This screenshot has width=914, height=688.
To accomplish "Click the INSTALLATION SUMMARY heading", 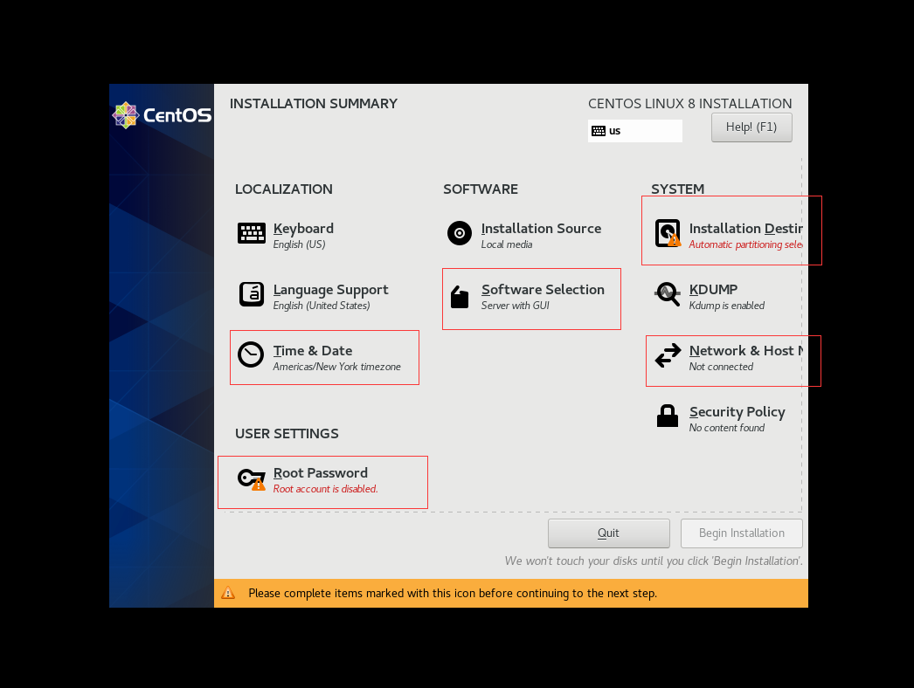I will (x=314, y=104).
